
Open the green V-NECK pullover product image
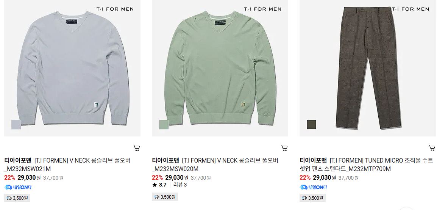pos(220,68)
